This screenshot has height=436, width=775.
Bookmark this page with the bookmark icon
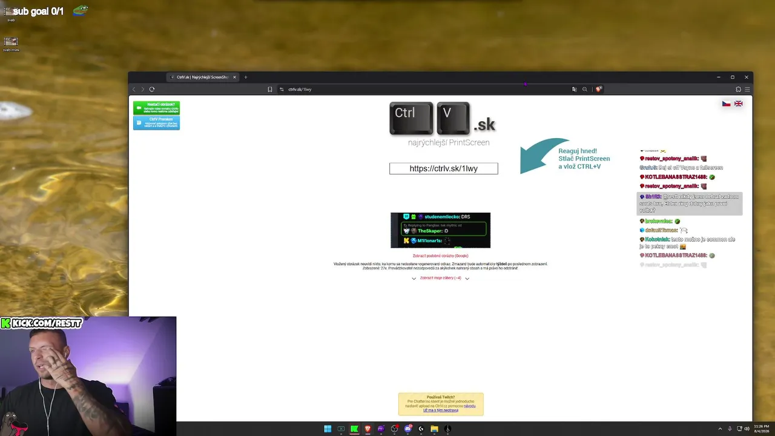coord(270,89)
